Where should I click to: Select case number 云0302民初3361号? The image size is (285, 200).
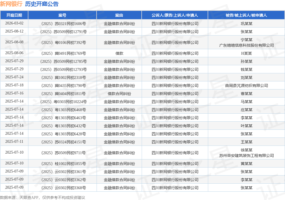(64, 172)
